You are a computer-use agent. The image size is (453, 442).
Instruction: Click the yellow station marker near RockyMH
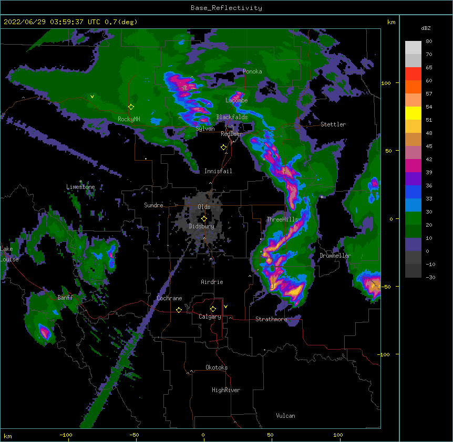131,107
